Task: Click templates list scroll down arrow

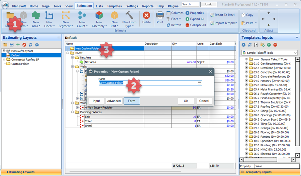Action: [298, 155]
